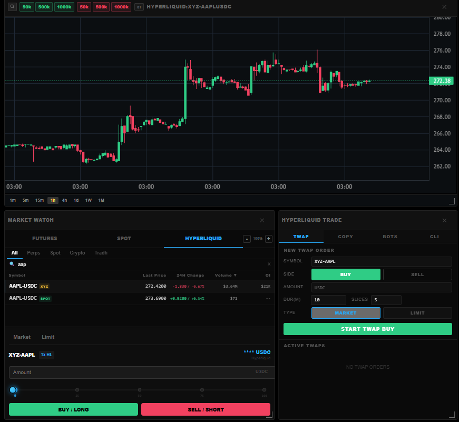Sort by Volume column header arrow
Image resolution: width=459 pixels, height=422 pixels.
[226, 276]
